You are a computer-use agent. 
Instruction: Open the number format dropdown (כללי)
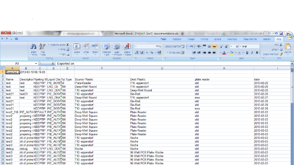point(136,46)
